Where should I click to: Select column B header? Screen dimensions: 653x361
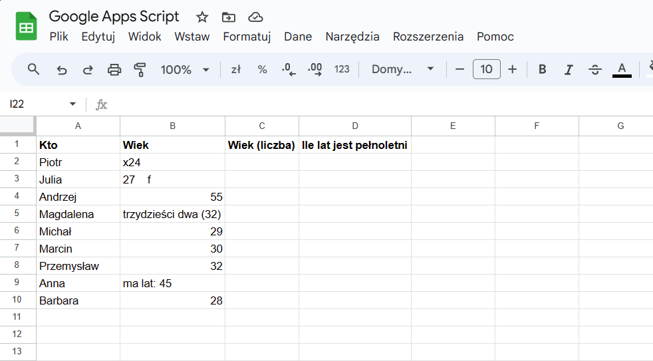coord(172,126)
